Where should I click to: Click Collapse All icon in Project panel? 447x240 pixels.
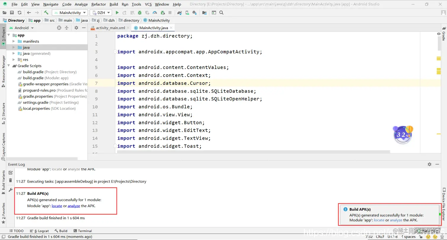pyautogui.click(x=67, y=28)
